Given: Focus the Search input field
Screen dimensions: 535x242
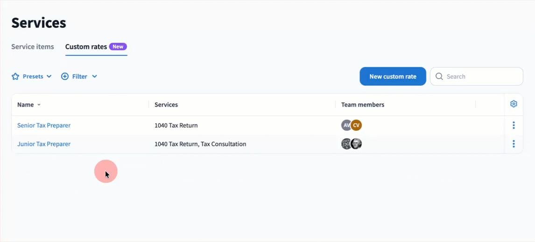Looking at the screenshot, I should [x=481, y=76].
